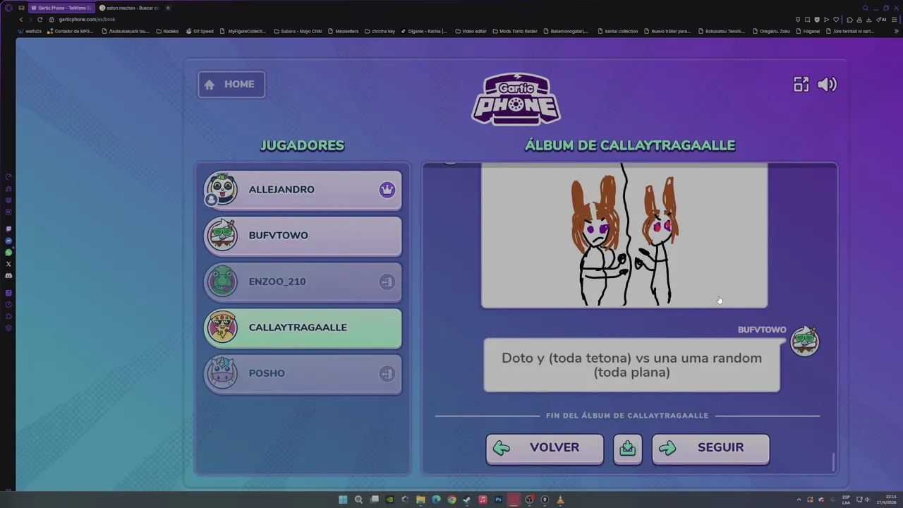
Task: Return to the HOME button
Action: 231,85
